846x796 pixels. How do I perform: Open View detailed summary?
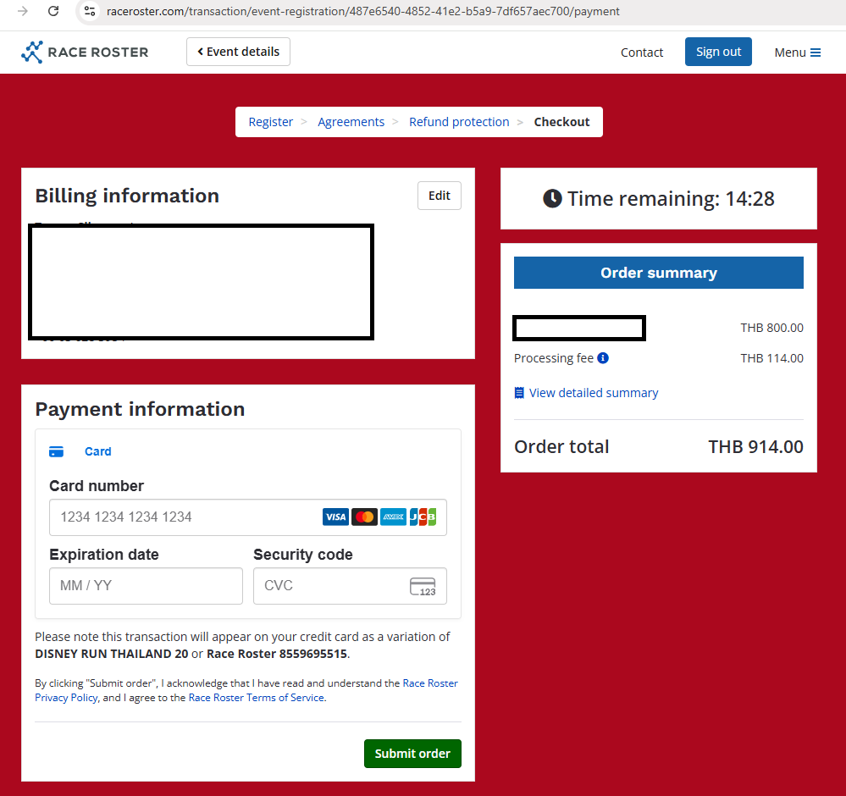[x=594, y=393]
